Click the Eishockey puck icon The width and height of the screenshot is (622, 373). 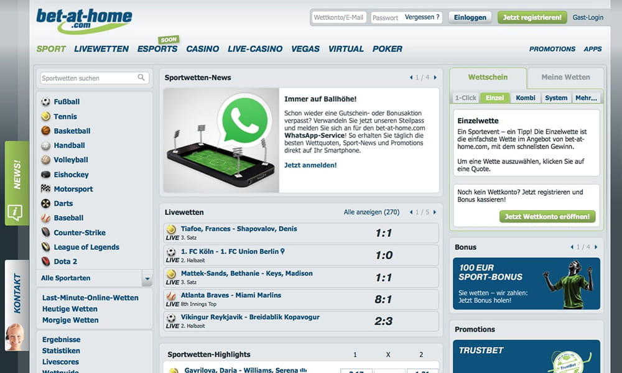[x=45, y=175]
